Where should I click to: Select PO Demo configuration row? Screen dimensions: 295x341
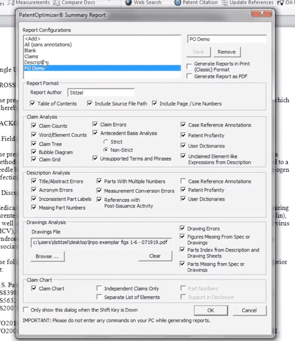(102, 68)
